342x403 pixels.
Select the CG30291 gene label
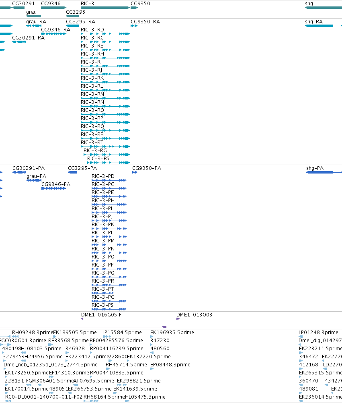point(23,4)
